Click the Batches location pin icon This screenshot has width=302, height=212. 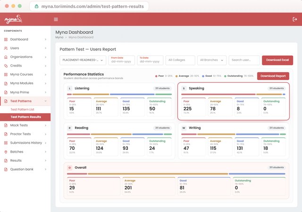[x=6, y=152]
